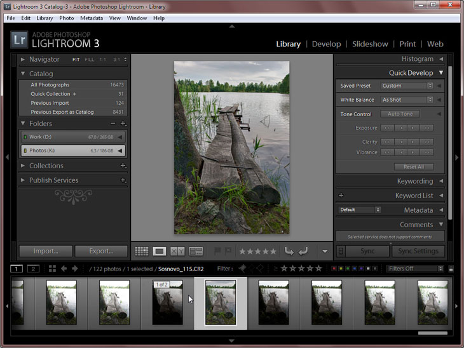Switch to the Develop module

click(326, 44)
